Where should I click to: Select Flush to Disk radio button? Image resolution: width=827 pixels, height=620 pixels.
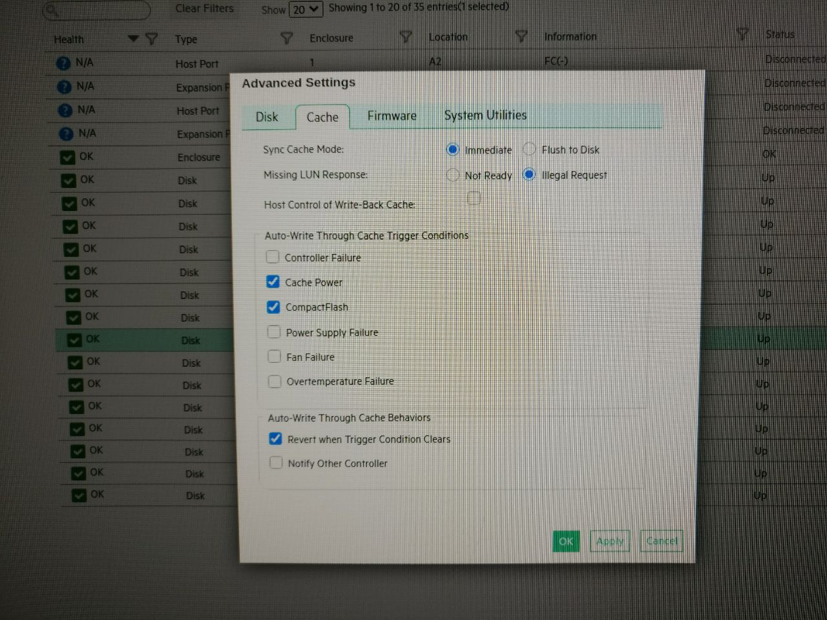pos(529,149)
